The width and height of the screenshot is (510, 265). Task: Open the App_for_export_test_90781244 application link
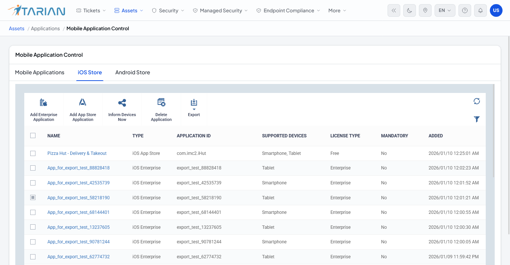click(x=78, y=242)
